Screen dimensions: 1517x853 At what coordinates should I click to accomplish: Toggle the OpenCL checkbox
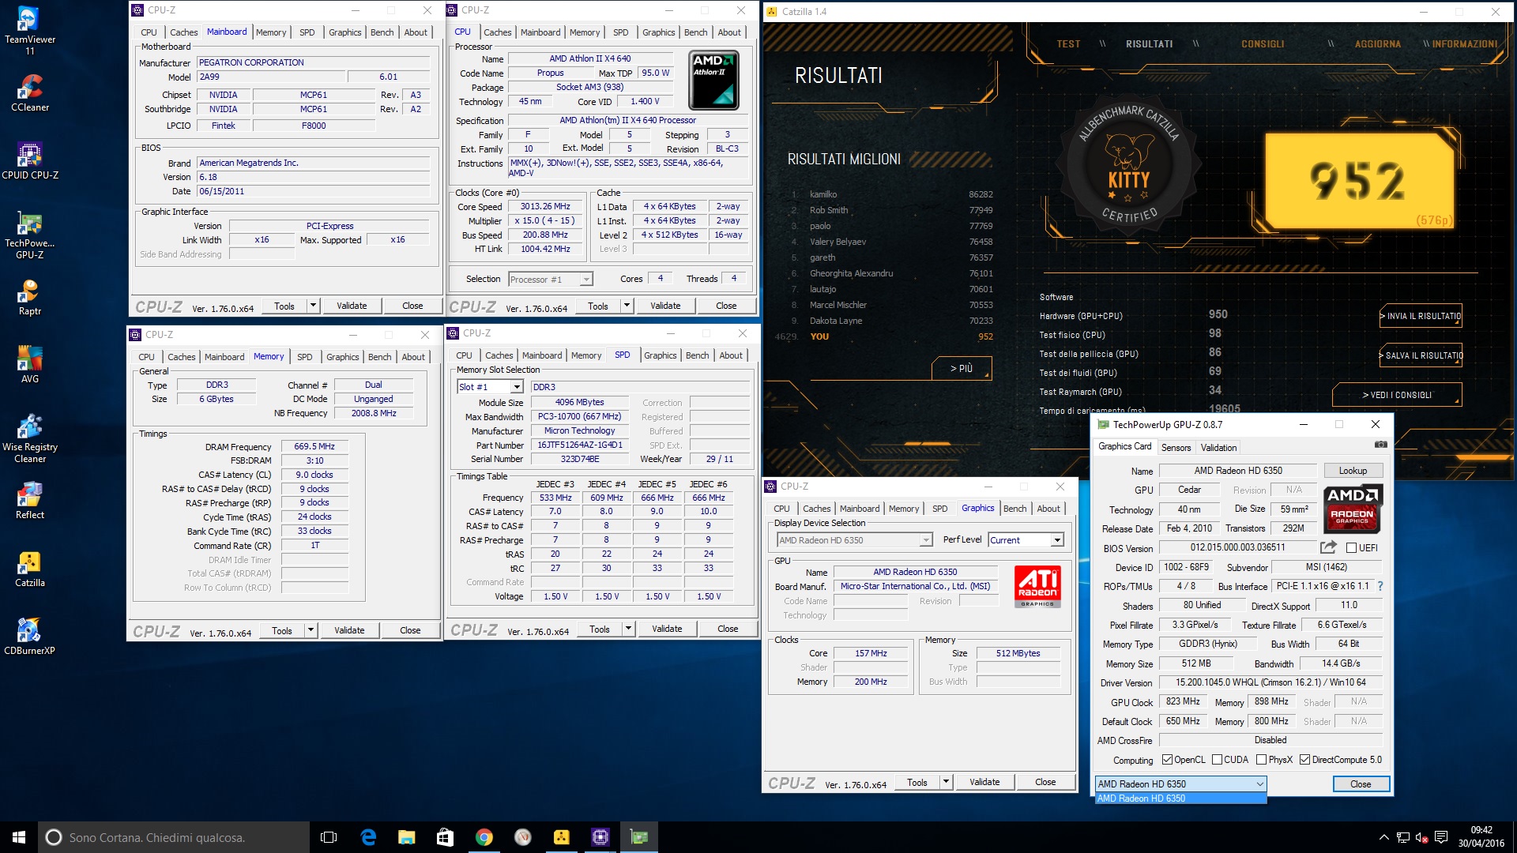point(1167,760)
